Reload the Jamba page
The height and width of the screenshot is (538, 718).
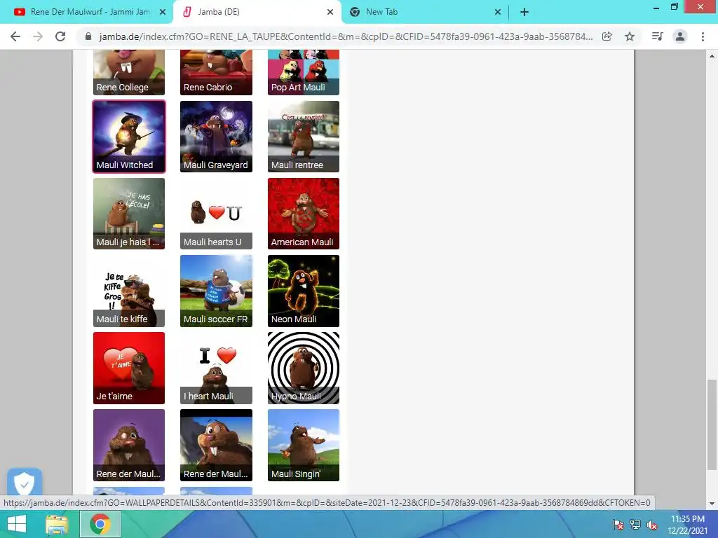coord(60,36)
